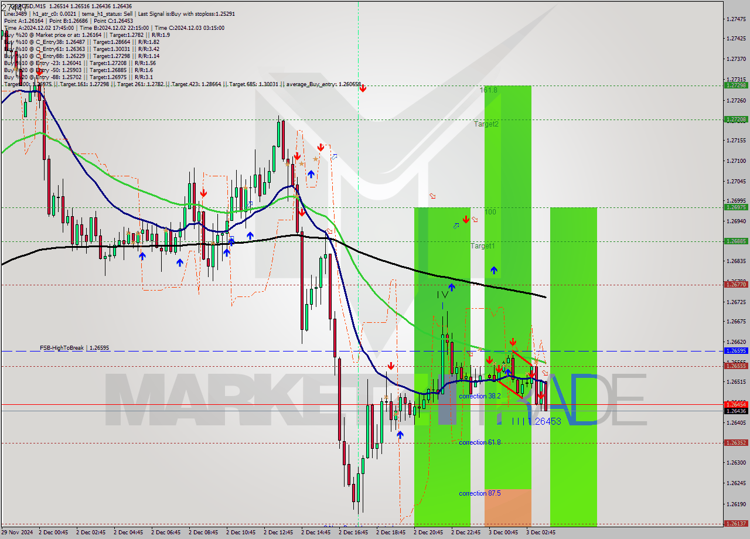Click the '2 Dec 20:45' time axis label
Viewport: 750px width, 539px height.
(428, 533)
